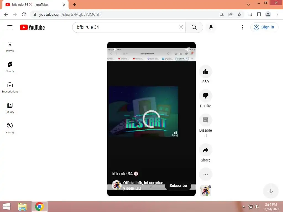Viewport: 283px width, 212px height.
Task: Share this short
Action: coord(205,150)
